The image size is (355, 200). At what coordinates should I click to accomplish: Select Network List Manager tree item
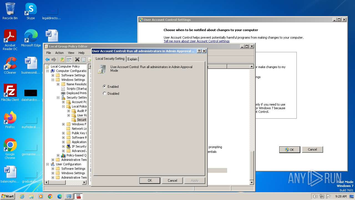pyautogui.click(x=79, y=129)
